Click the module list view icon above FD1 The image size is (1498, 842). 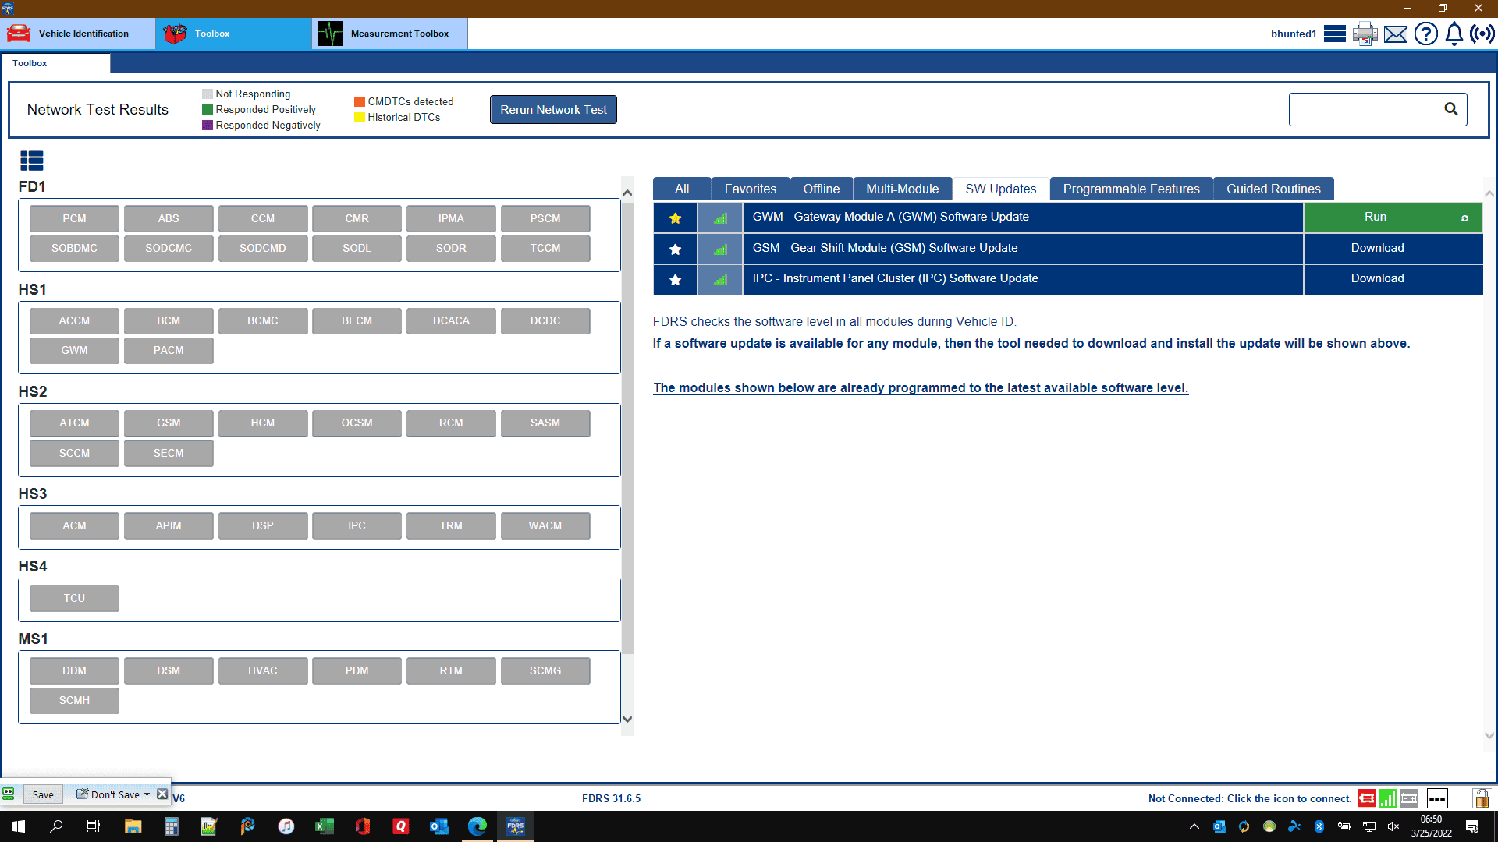click(32, 161)
